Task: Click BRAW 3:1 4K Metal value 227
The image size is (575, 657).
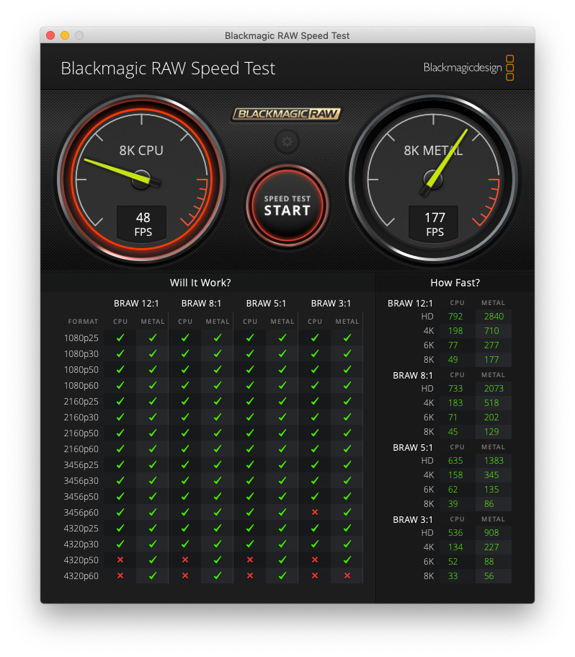Action: [x=491, y=547]
